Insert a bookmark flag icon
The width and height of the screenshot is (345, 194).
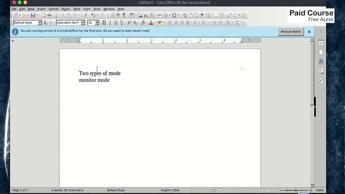pyautogui.click(x=202, y=15)
